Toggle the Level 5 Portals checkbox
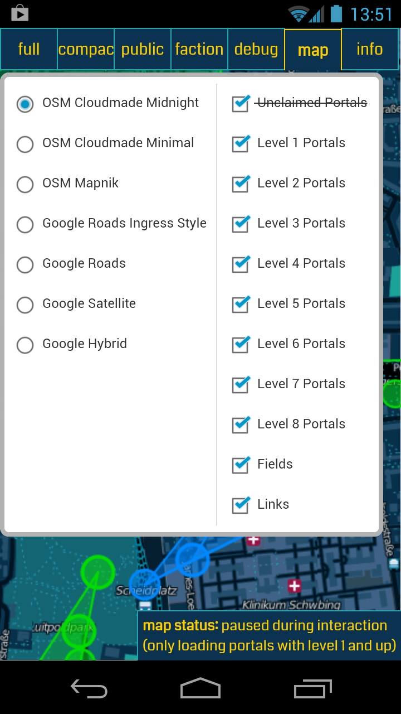This screenshot has width=401, height=714. [241, 303]
